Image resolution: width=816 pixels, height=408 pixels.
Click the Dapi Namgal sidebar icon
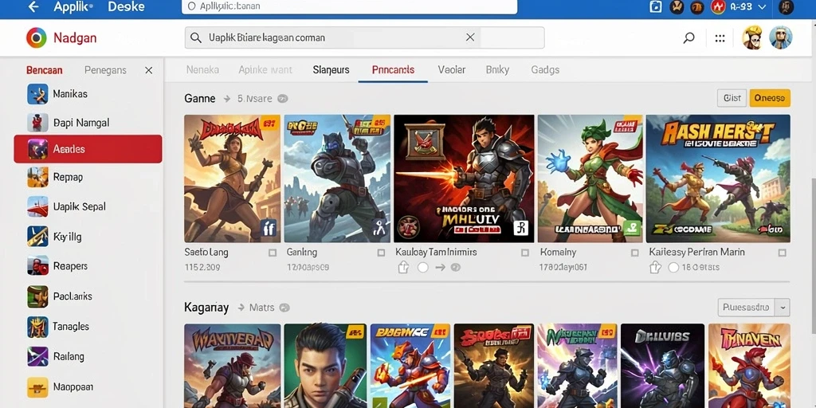pyautogui.click(x=37, y=123)
